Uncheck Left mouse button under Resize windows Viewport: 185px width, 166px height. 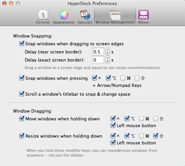tap(113, 143)
